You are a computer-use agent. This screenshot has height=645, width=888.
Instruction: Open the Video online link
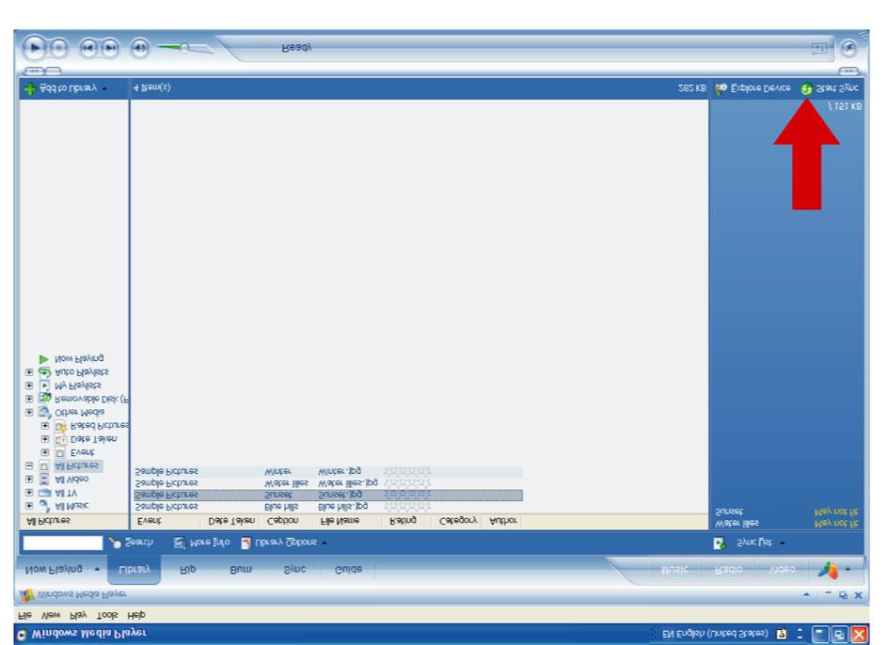[x=782, y=569]
